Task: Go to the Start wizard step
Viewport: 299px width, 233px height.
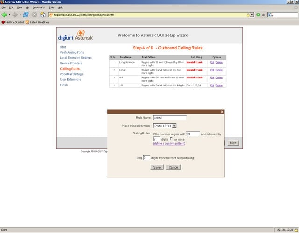Action: click(x=63, y=47)
